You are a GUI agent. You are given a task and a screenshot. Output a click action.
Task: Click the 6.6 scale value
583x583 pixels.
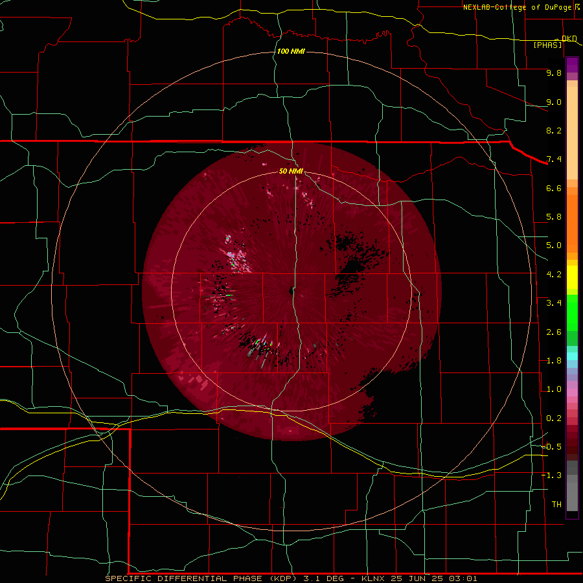point(554,188)
